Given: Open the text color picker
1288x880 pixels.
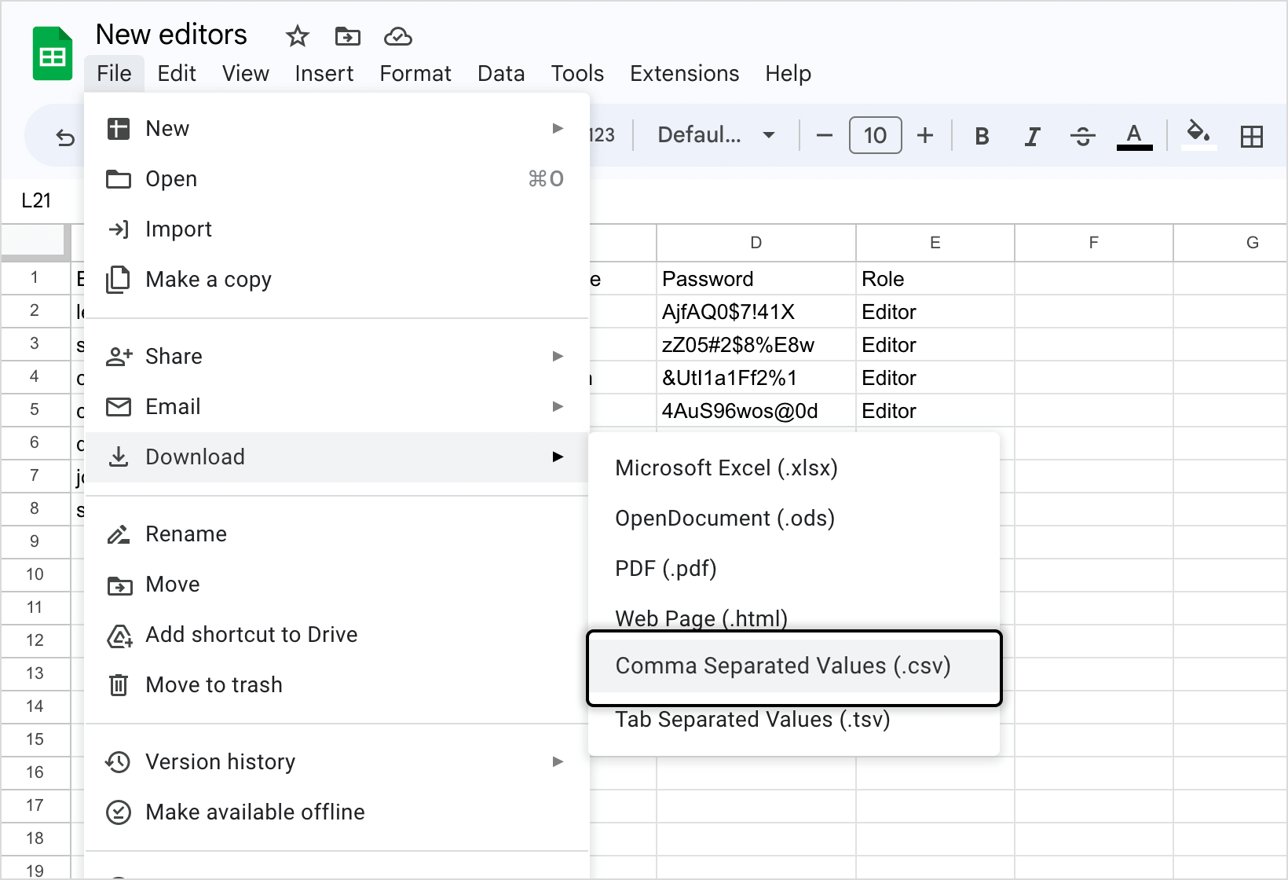Looking at the screenshot, I should pos(1134,137).
